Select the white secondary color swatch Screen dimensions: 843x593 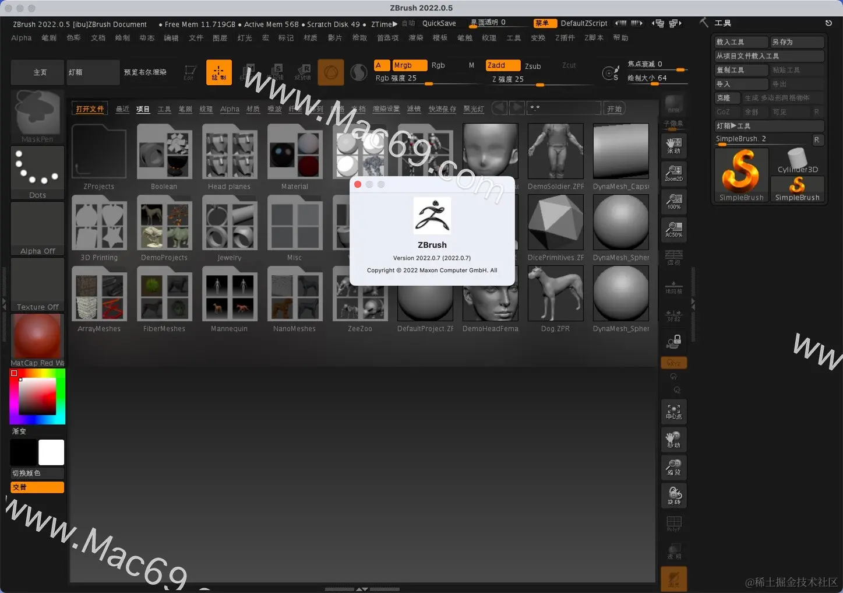click(x=51, y=452)
